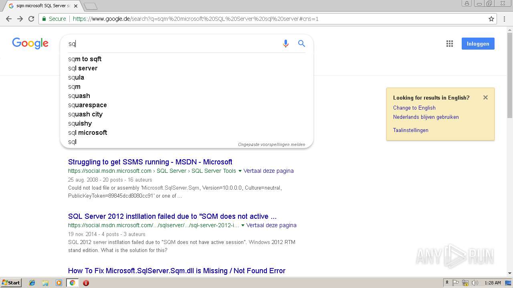Bookmark this page with the star icon
Screen dimensions: 513x288
click(491, 19)
